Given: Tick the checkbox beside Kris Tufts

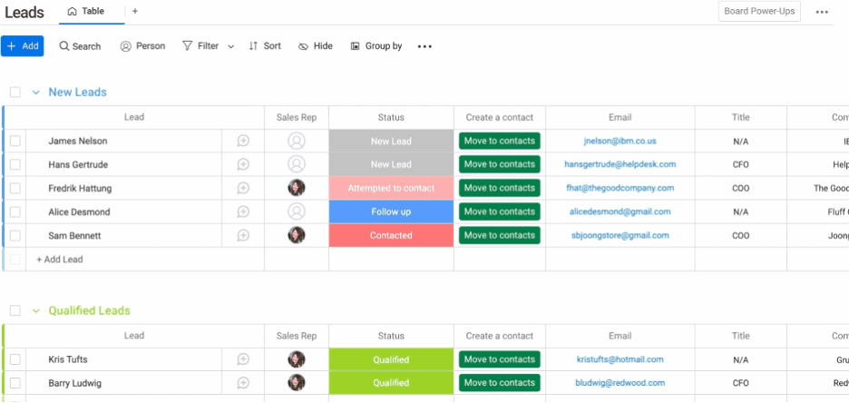Looking at the screenshot, I should (15, 359).
